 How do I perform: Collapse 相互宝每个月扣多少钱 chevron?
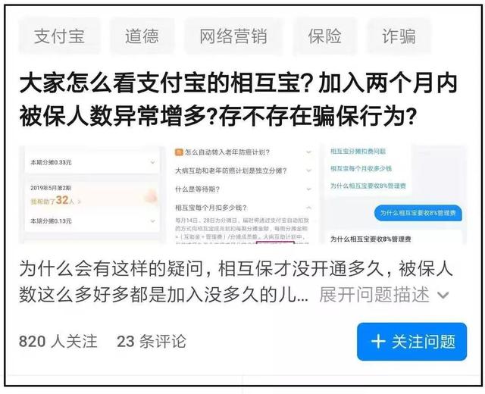tap(308, 207)
